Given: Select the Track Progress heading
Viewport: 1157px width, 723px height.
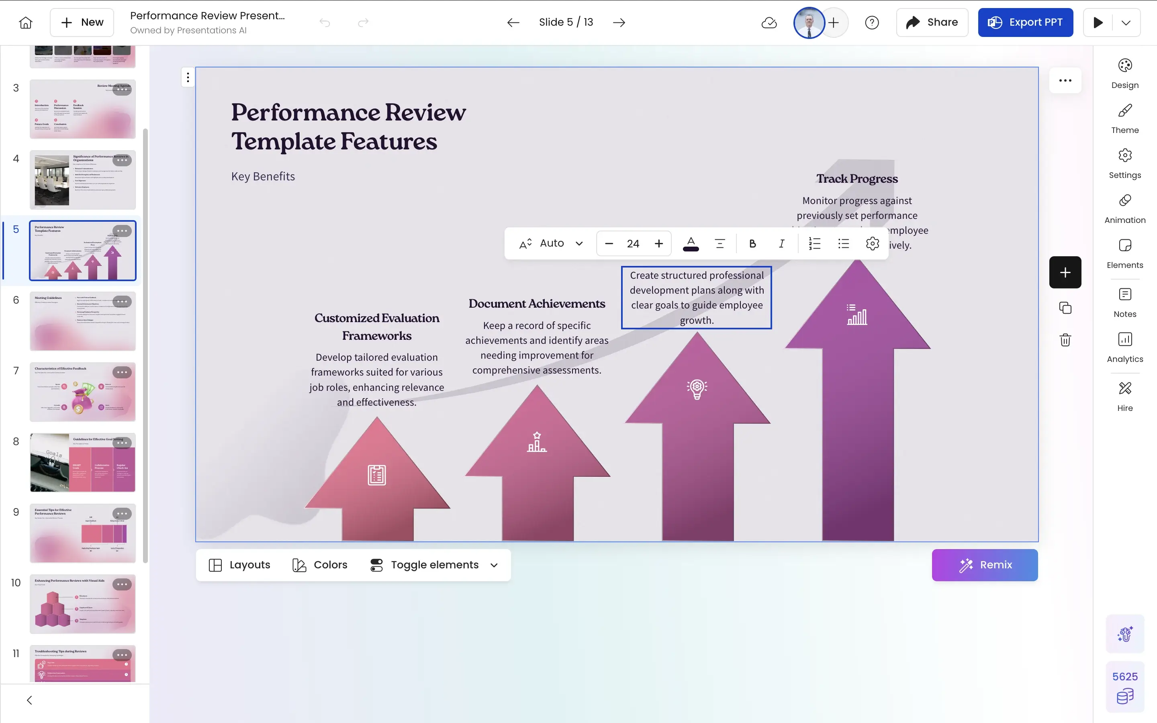Looking at the screenshot, I should 857,178.
